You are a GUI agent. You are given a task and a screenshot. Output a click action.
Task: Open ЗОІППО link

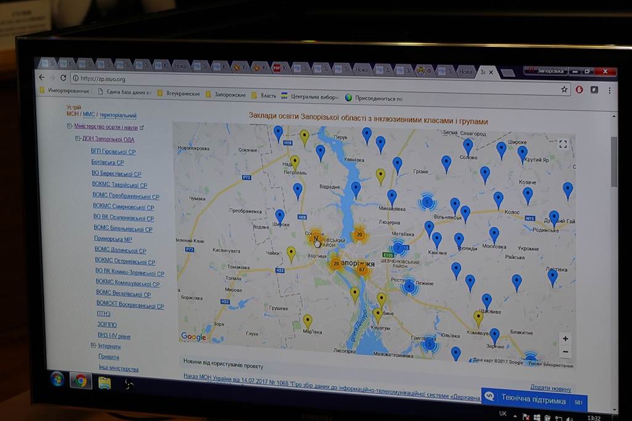(107, 324)
